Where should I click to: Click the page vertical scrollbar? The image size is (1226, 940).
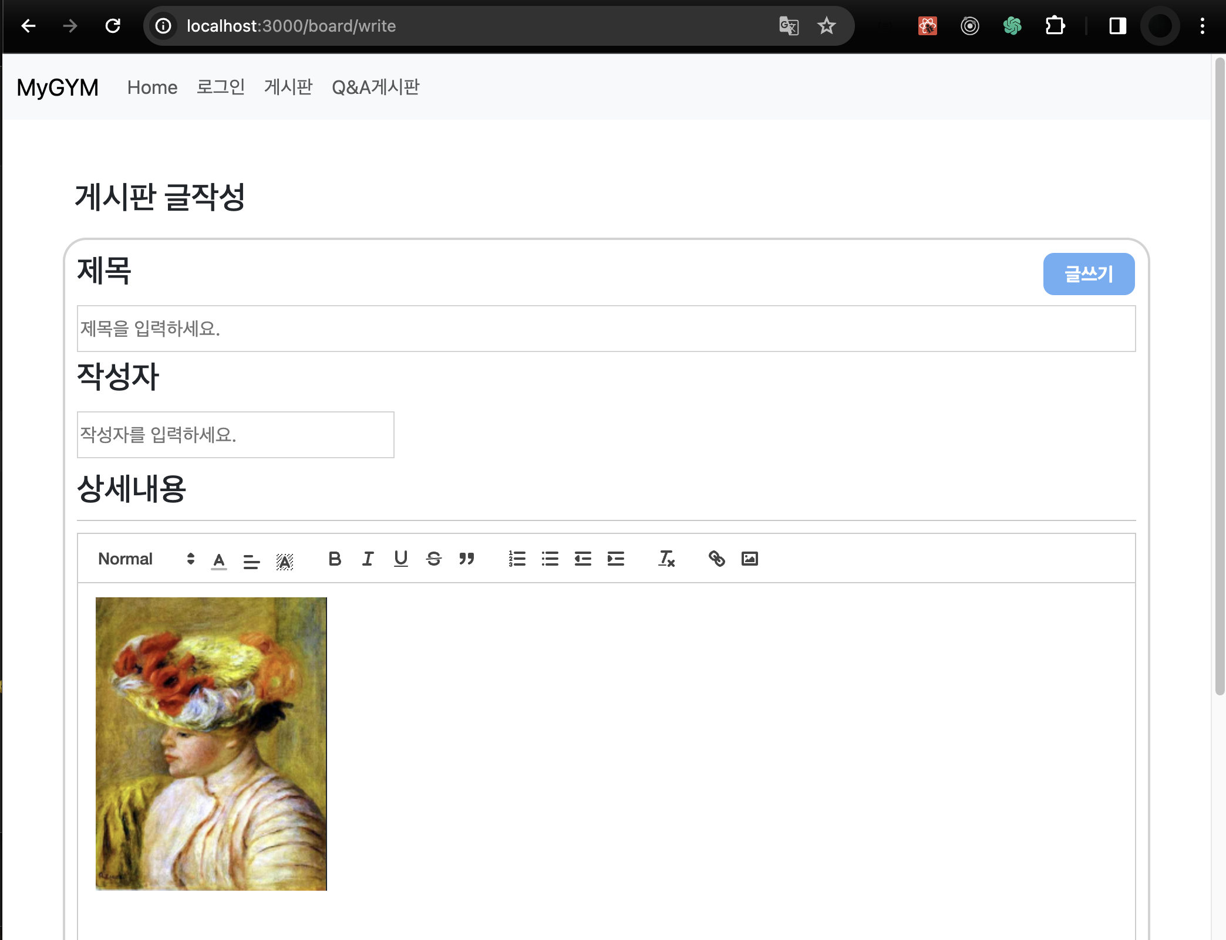point(1220,376)
